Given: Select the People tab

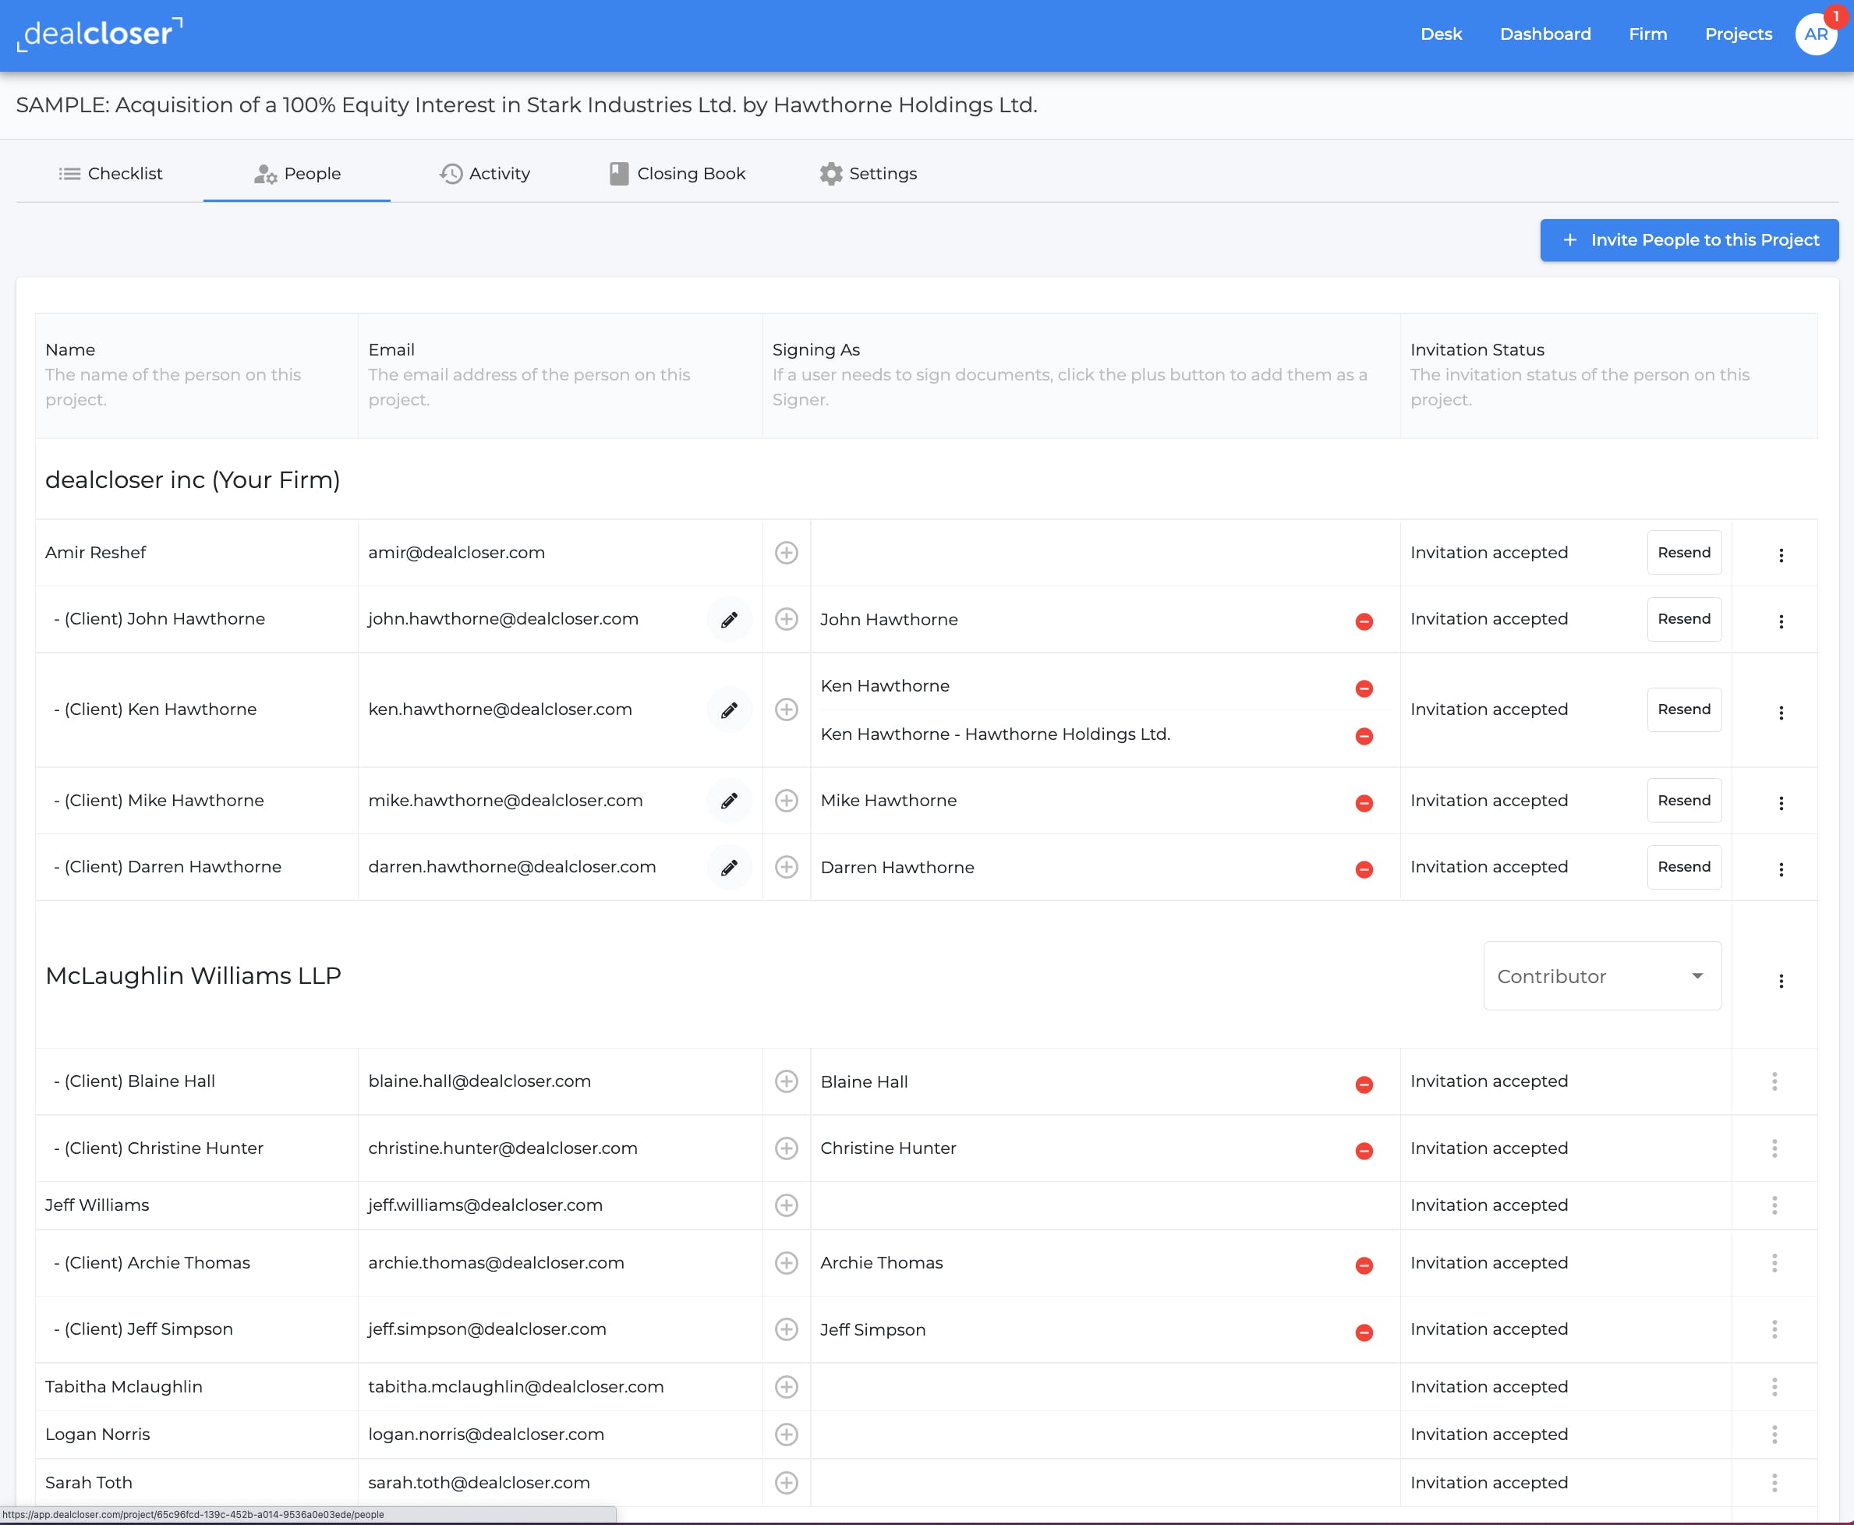Looking at the screenshot, I should coord(297,174).
